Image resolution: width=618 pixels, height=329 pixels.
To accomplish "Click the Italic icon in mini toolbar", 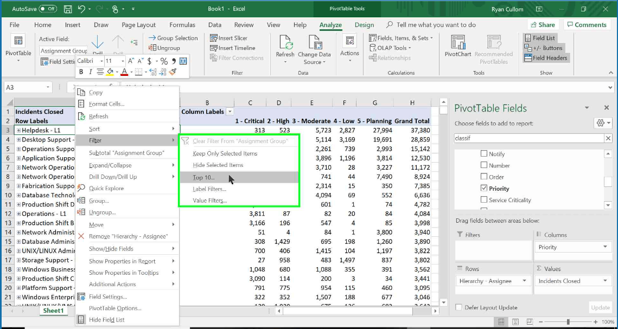I will (90, 72).
